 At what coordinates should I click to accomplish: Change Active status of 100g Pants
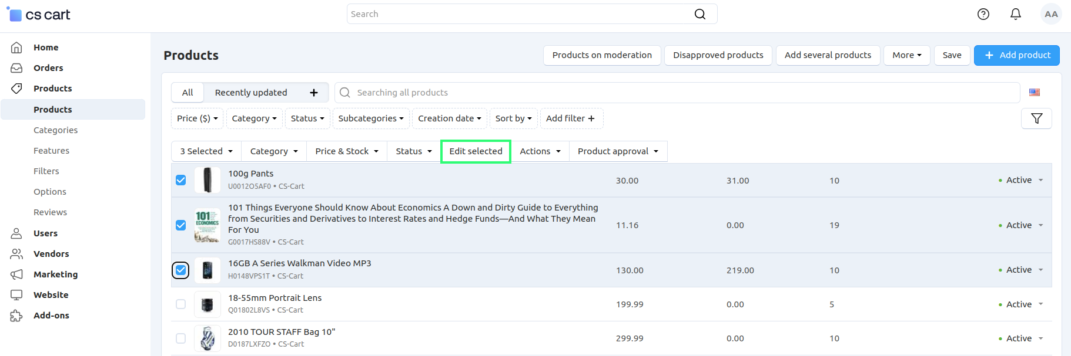1021,180
